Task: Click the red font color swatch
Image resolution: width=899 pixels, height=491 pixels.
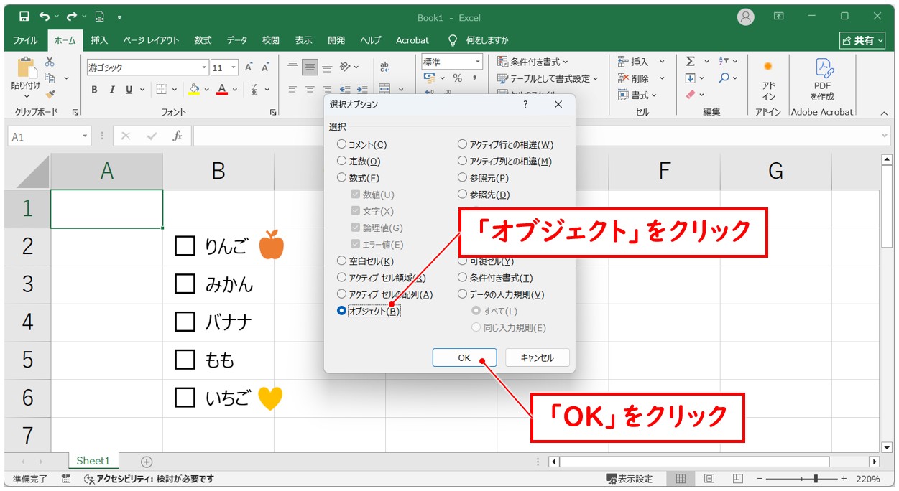Action: click(223, 90)
